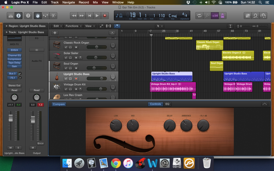Open the Media Browser button
This screenshot has width=274, height=171.
[x=263, y=16]
